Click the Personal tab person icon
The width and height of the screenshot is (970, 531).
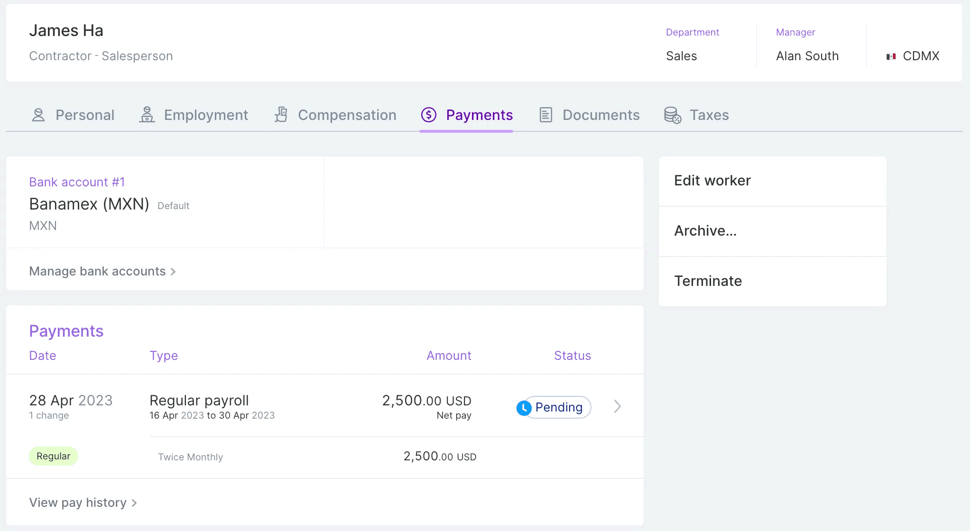38,115
